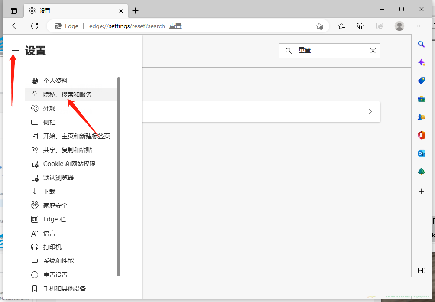Open Tools briefcase icon in sidebar
435x302 pixels.
point(422,99)
